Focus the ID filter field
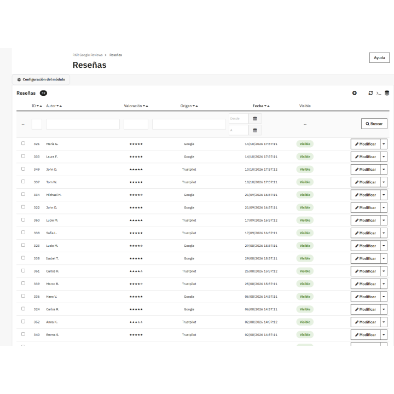 point(37,124)
